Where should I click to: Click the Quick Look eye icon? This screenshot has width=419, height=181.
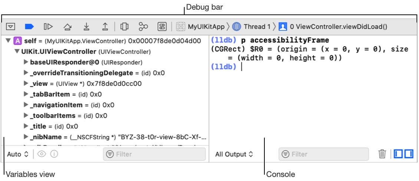[42, 154]
